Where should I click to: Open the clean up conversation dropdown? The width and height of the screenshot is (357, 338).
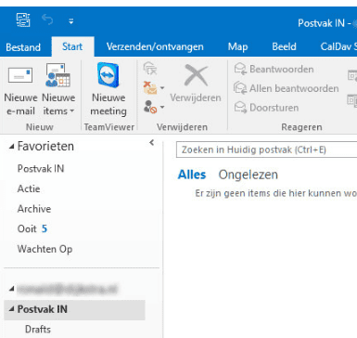tap(154, 88)
